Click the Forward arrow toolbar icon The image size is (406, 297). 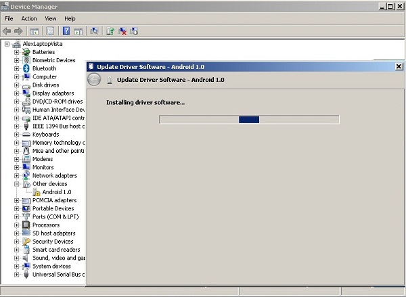click(18, 31)
